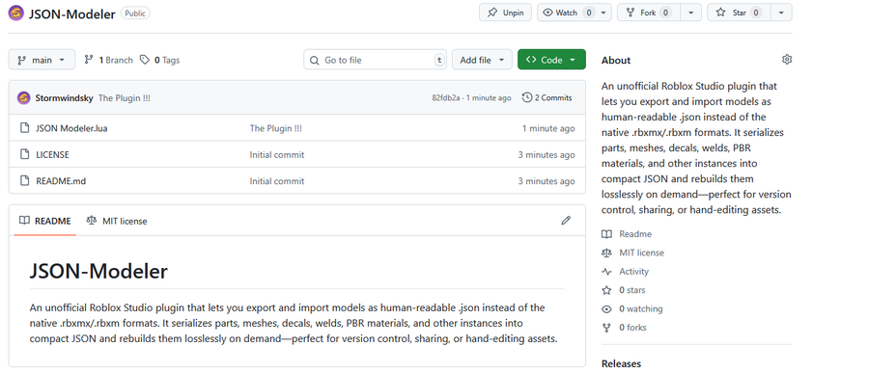Click star icon beside 0 stars
Screen dimensions: 869x373
pos(607,290)
